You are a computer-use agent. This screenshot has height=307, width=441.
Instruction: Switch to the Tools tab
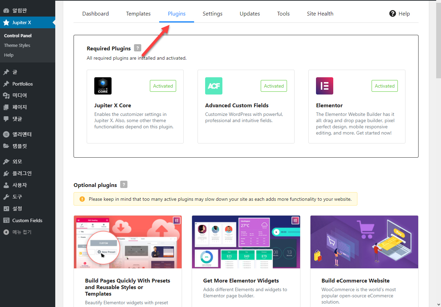(x=284, y=14)
